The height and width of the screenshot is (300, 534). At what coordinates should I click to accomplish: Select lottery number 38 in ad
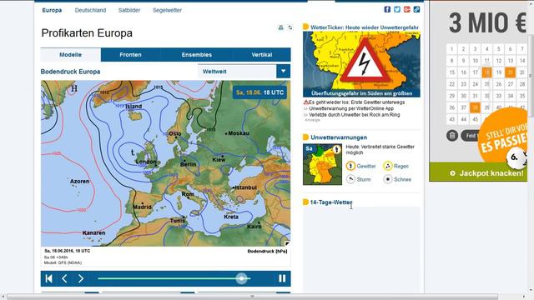(x=475, y=107)
